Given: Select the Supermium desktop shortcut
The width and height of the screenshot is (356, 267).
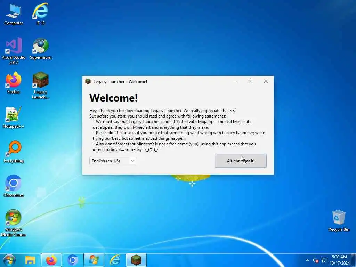Looking at the screenshot, I should [x=41, y=49].
